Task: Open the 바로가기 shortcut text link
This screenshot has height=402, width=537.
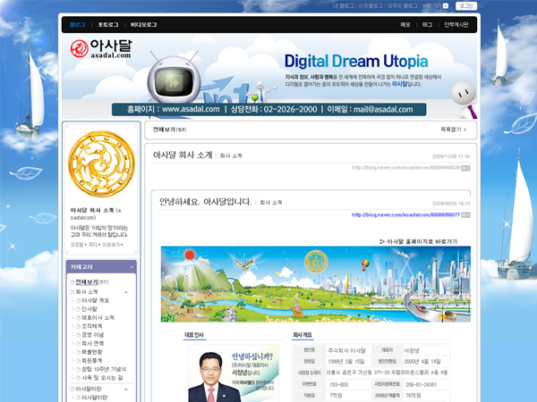Action: (432, 6)
